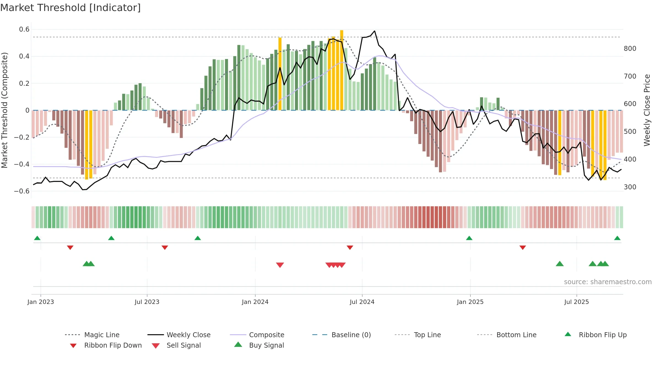Screen dimensions: 661x371
Task: Click the chart title Market Threshold [Indicator]
Action: (x=71, y=8)
